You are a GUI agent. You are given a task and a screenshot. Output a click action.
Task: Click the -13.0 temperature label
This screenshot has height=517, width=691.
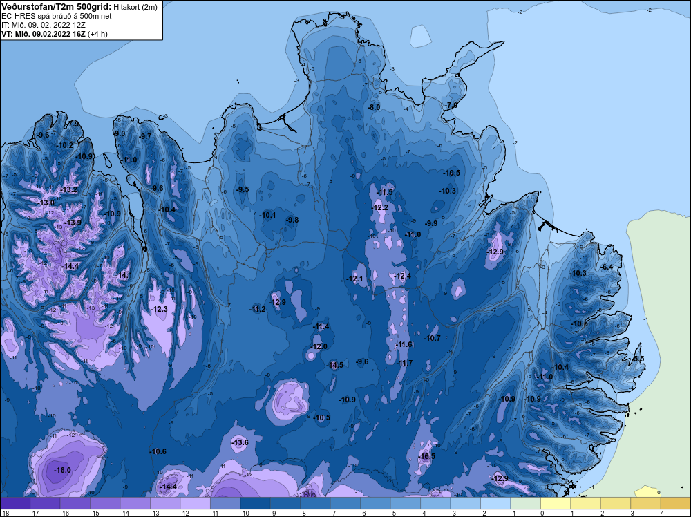(46, 203)
